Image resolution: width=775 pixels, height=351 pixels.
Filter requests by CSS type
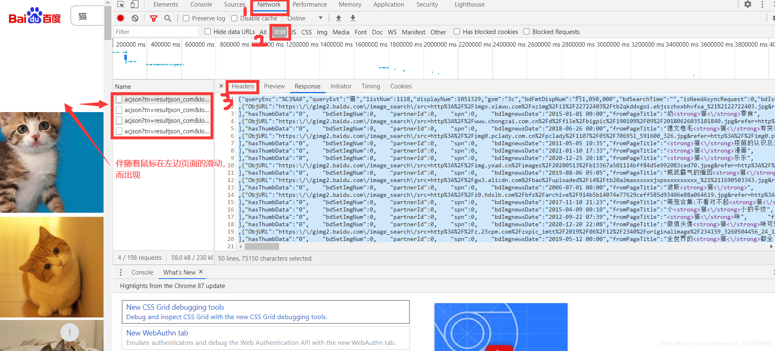[x=306, y=32]
